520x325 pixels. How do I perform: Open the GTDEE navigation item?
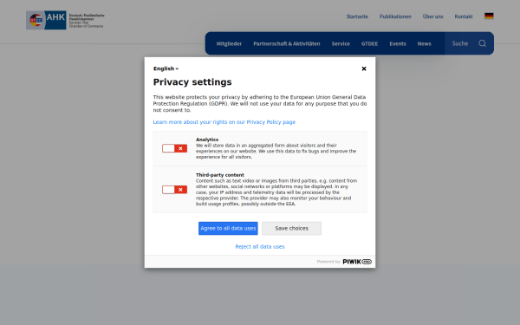(369, 44)
